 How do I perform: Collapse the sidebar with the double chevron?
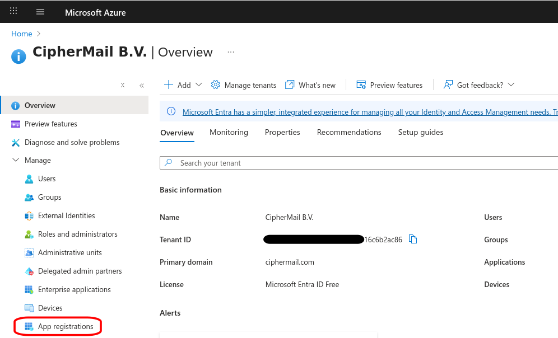click(141, 84)
